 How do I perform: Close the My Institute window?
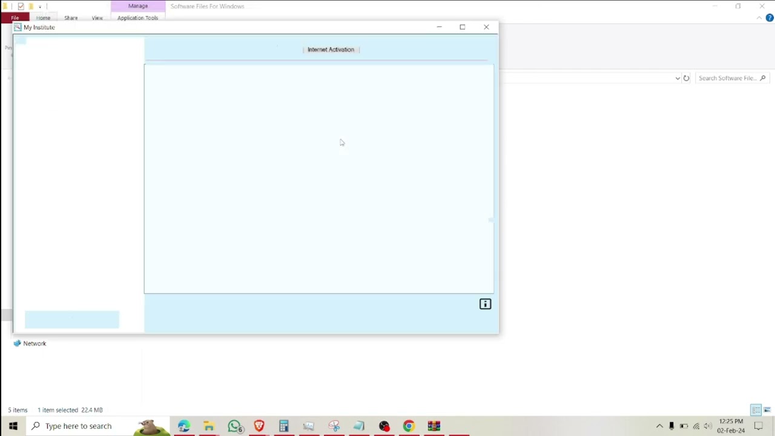coord(486,27)
